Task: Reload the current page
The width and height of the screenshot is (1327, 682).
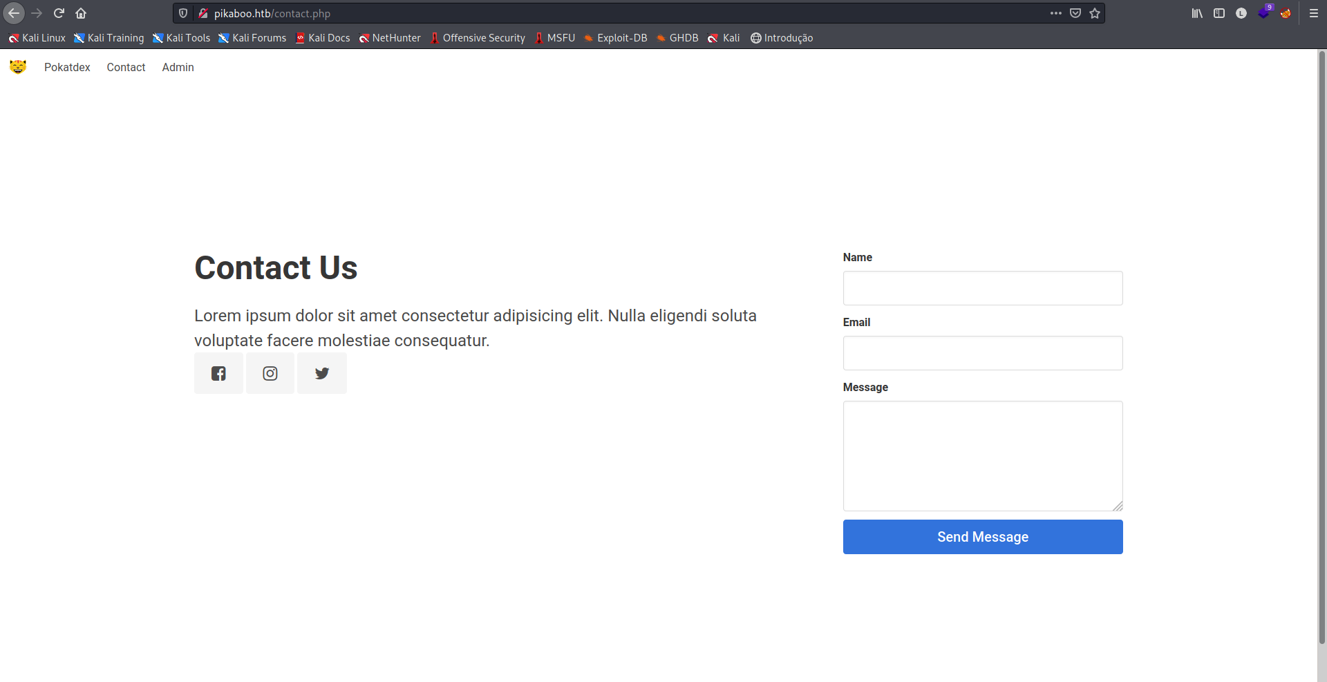Action: (59, 13)
